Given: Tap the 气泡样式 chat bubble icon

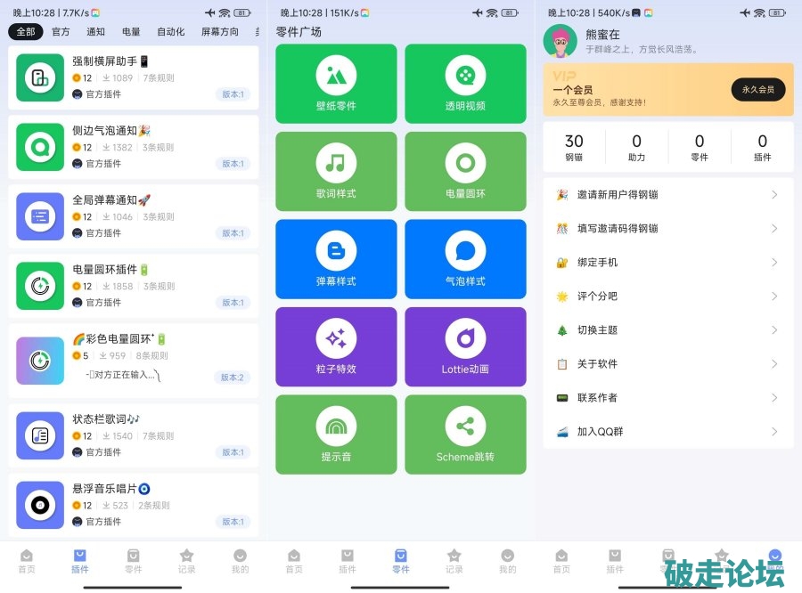Looking at the screenshot, I should coord(465,251).
